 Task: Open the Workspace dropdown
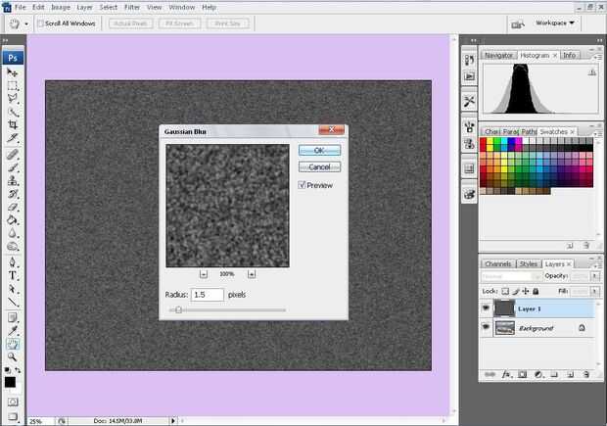pos(556,23)
